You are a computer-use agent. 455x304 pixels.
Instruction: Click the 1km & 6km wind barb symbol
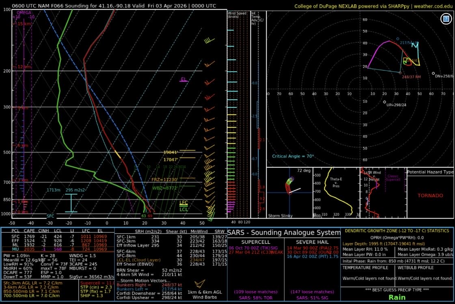[200, 283]
